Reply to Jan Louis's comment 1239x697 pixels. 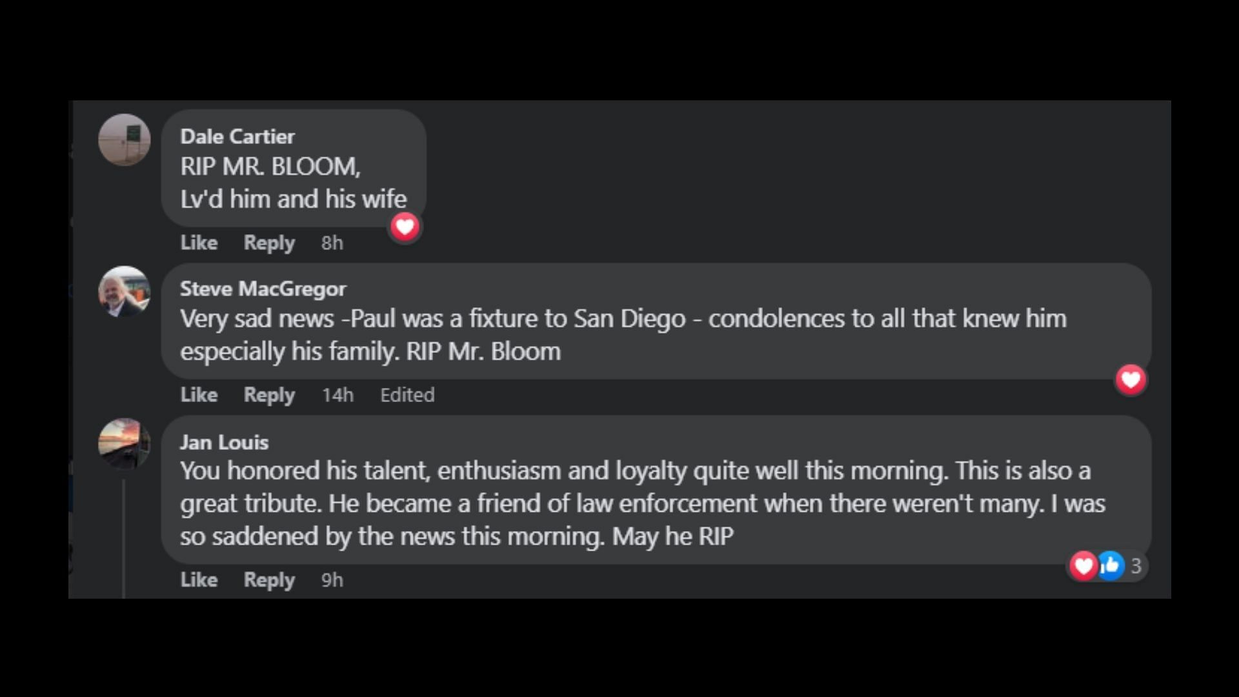(x=269, y=580)
